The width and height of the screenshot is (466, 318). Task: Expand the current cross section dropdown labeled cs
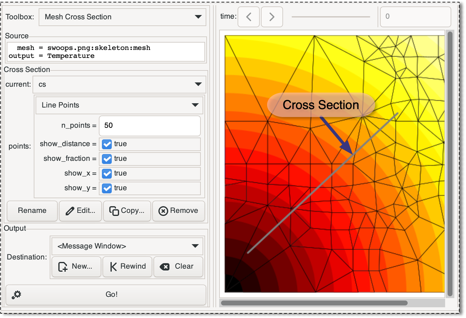pyautogui.click(x=119, y=84)
